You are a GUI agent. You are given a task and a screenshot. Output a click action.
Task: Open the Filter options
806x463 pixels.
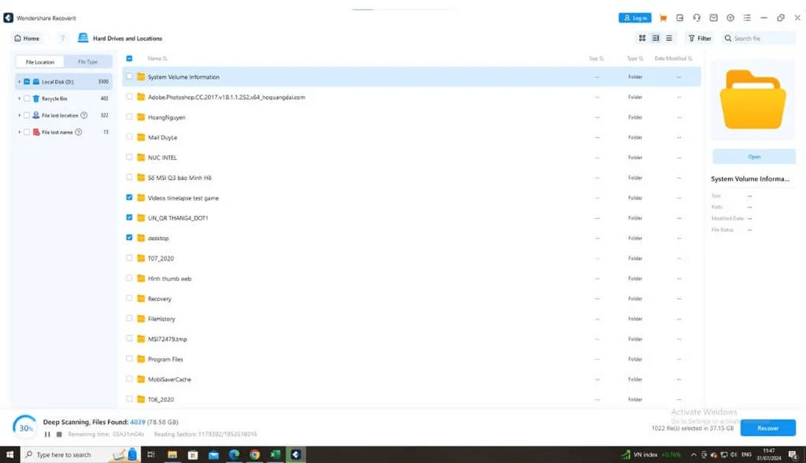pos(700,38)
